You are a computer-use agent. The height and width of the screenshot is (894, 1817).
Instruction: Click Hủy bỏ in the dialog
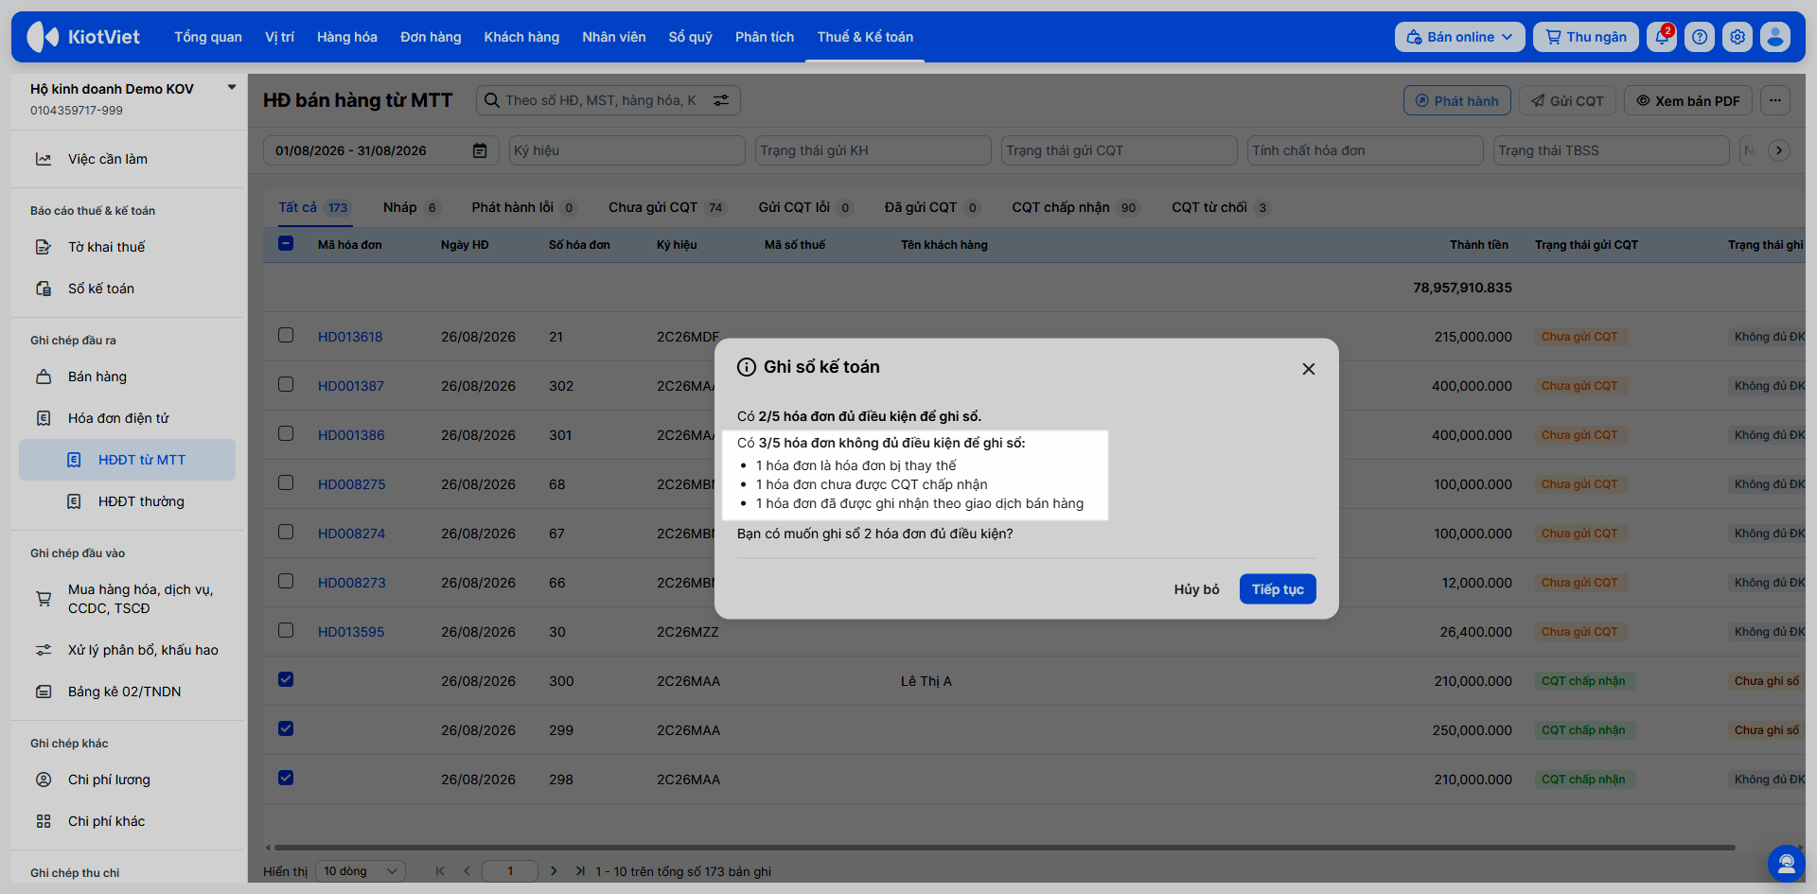1196,589
